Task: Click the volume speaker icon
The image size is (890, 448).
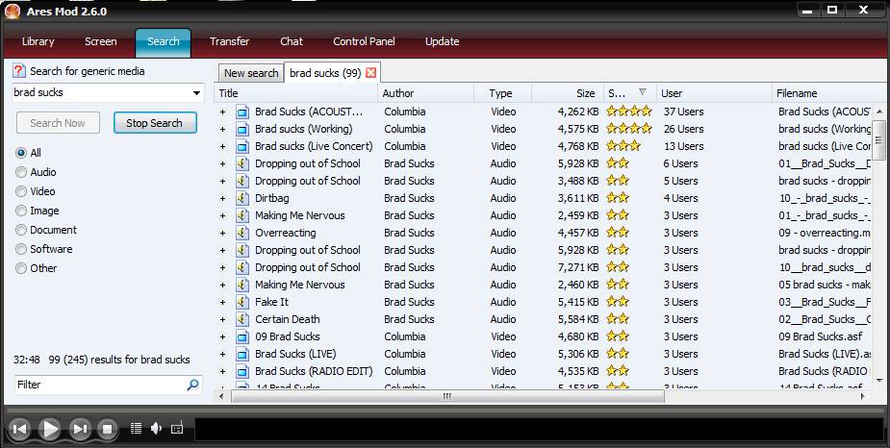Action: tap(156, 429)
